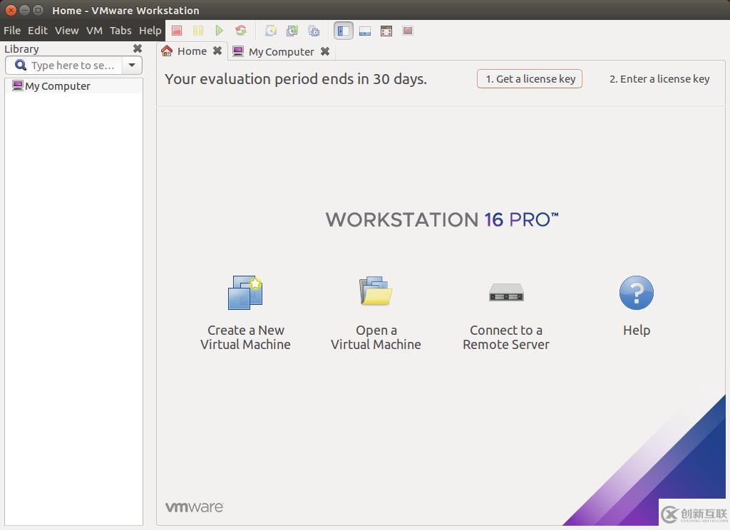Screen dimensions: 730x530
Task: Click the Revert to Snapshot toolbar icon
Action: coord(292,31)
